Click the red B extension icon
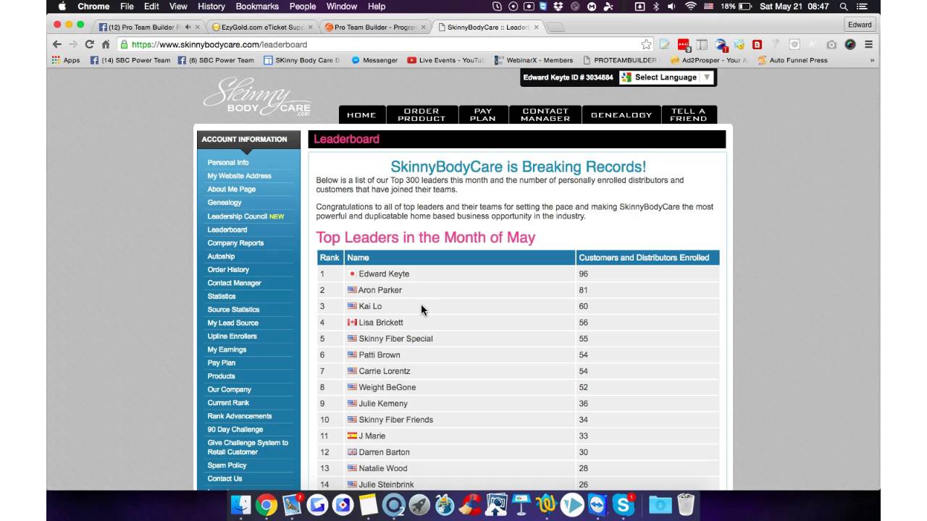Screen dimensions: 927x521 (x=757, y=44)
